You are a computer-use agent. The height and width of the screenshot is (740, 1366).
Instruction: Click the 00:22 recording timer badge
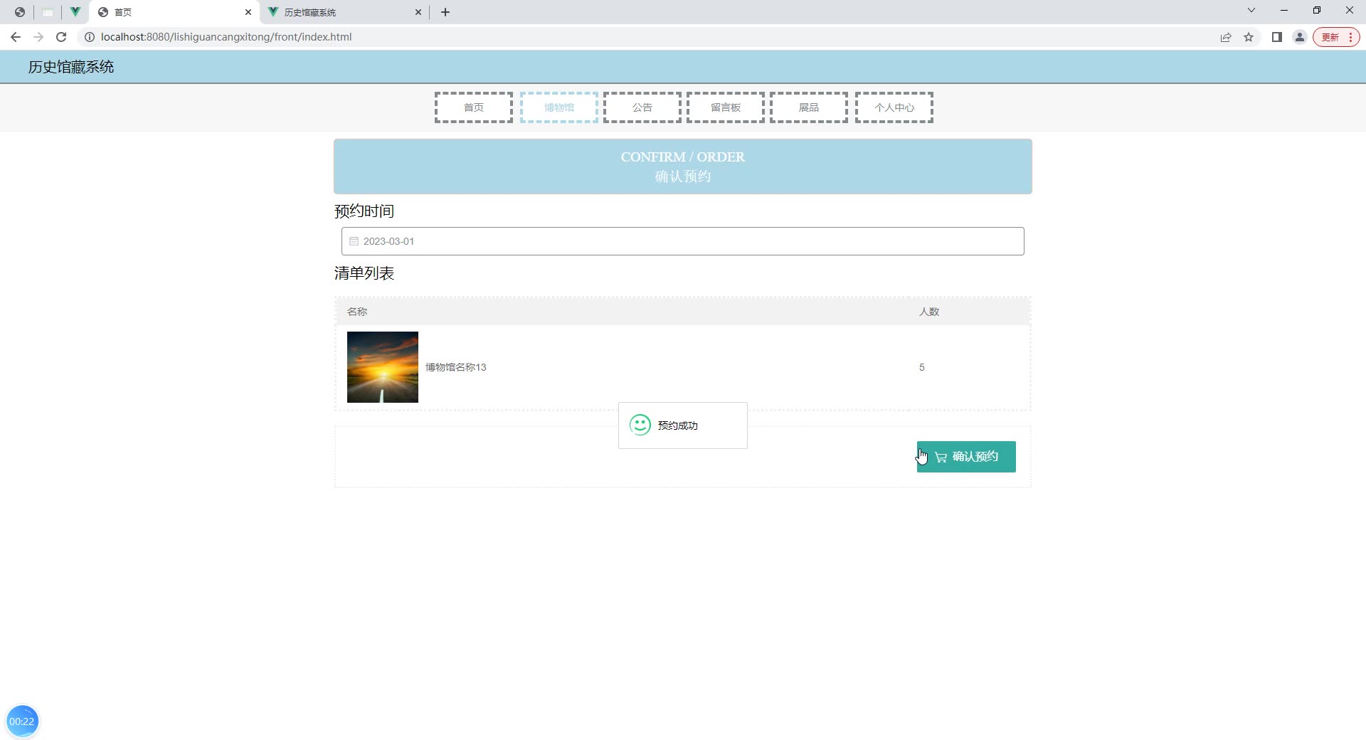pyautogui.click(x=22, y=721)
